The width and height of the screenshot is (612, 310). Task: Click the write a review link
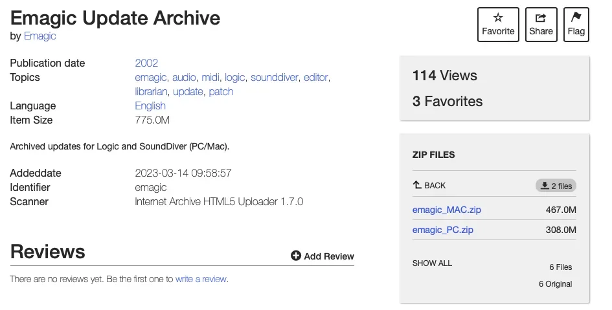(201, 280)
